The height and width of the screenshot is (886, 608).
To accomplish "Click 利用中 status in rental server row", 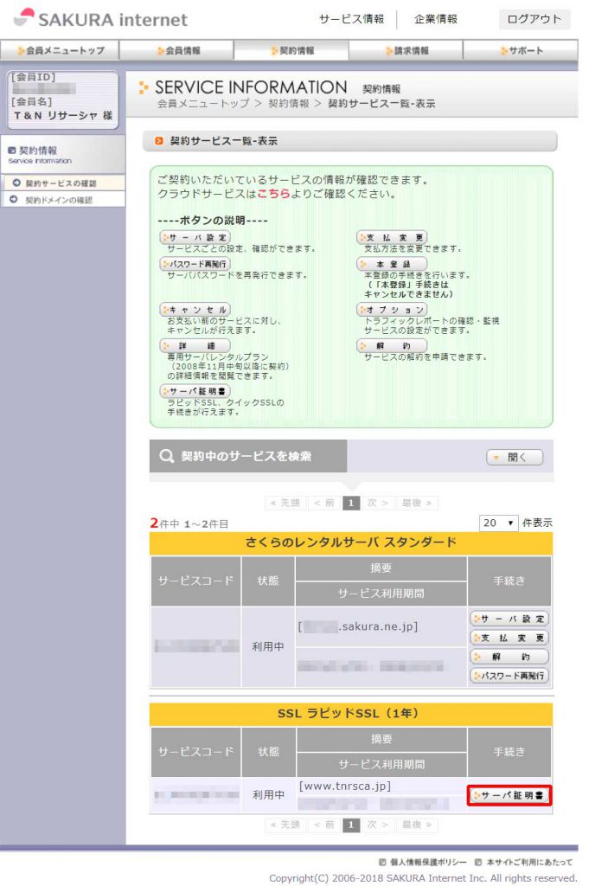I will (x=268, y=645).
